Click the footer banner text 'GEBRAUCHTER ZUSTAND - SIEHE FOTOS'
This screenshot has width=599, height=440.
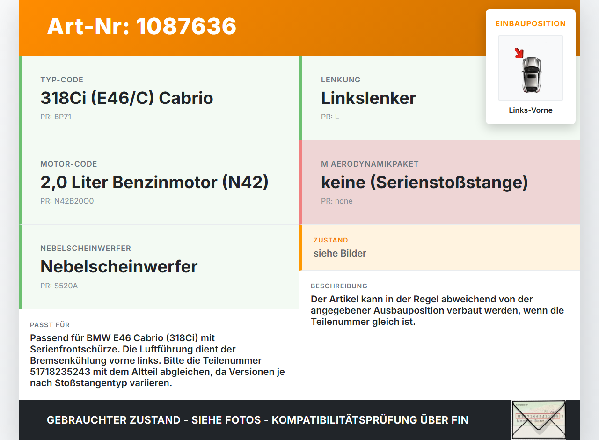154,420
